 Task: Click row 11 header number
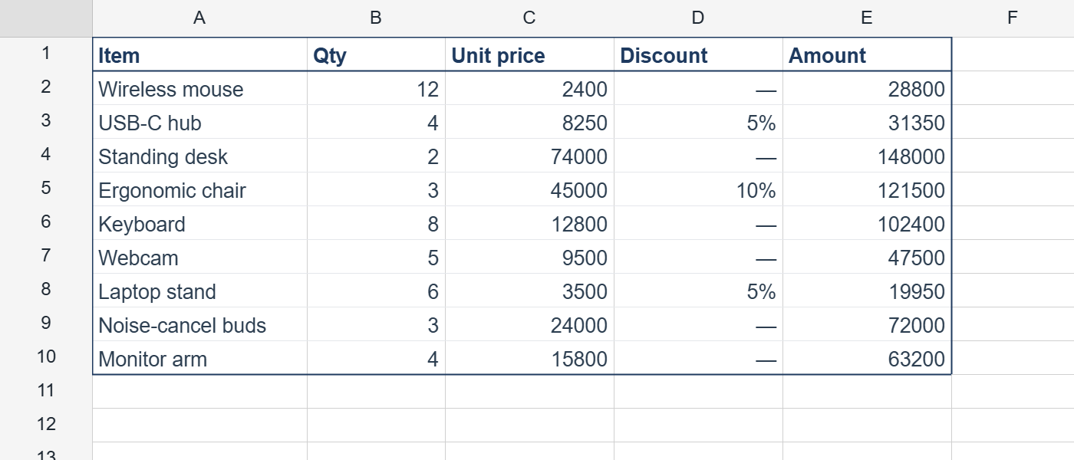pyautogui.click(x=46, y=392)
